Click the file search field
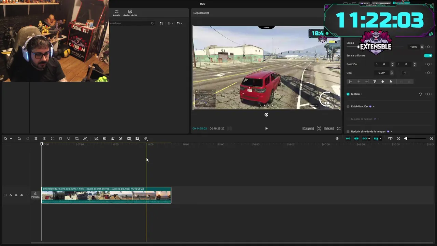The width and height of the screenshot is (437, 246). point(131,23)
